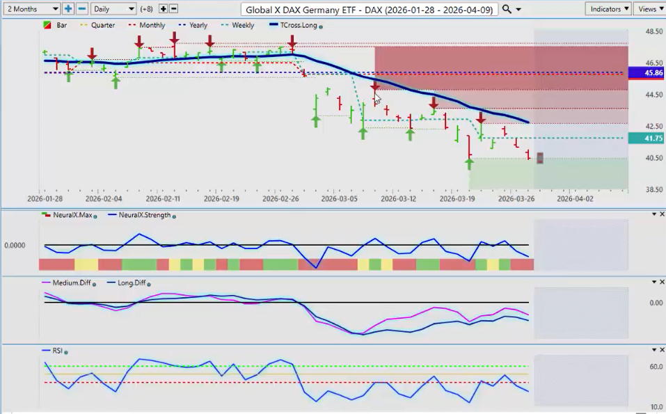Toggle the Bar series in legend
Screen dimensions: 666x414
56,25
